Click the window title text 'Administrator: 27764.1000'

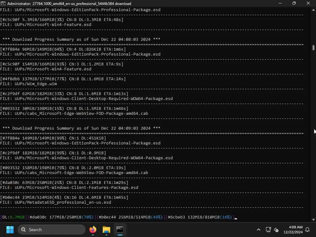coord(69,4)
